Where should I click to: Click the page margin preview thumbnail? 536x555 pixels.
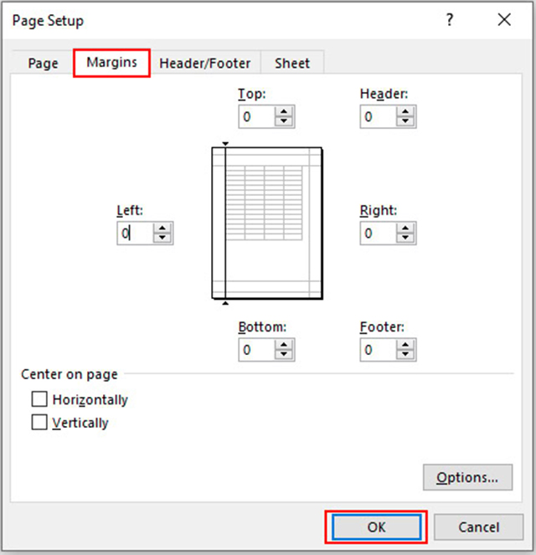tap(267, 224)
